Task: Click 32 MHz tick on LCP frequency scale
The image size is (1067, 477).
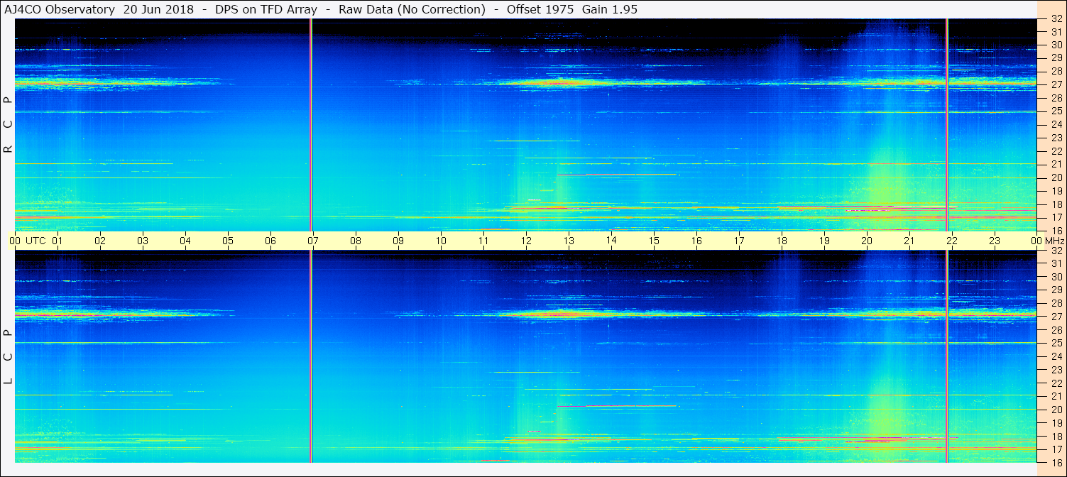Action: (1056, 250)
